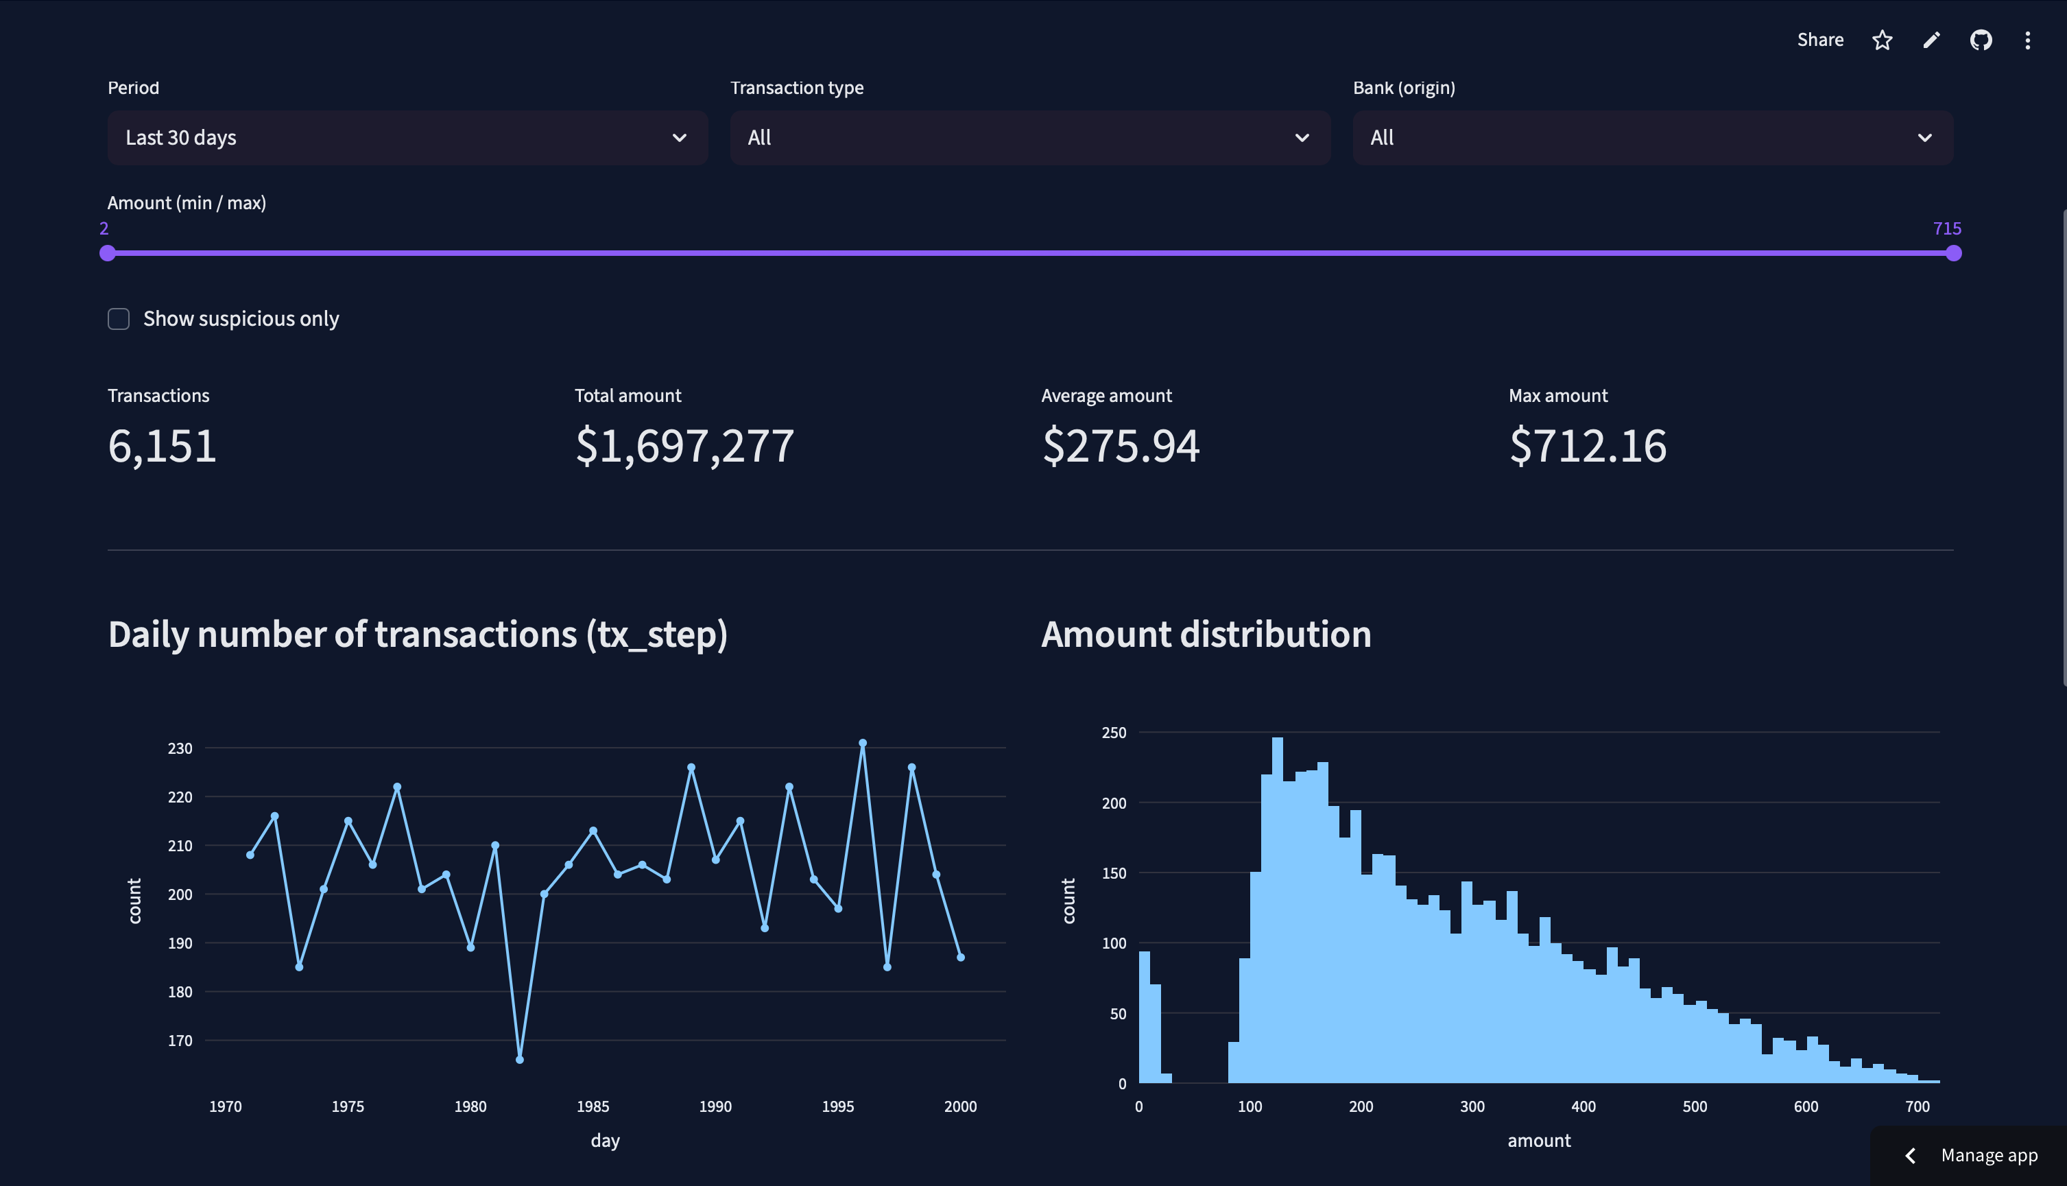Select the minimum amount slider handle
Viewport: 2067px width, 1186px height.
point(107,253)
